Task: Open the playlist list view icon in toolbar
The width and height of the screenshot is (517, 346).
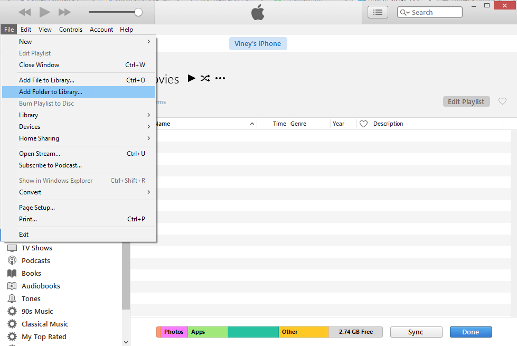Action: (378, 12)
